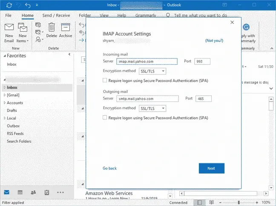Click Reading view icon in status bar
This screenshot has width=276, height=206.
[212, 203]
